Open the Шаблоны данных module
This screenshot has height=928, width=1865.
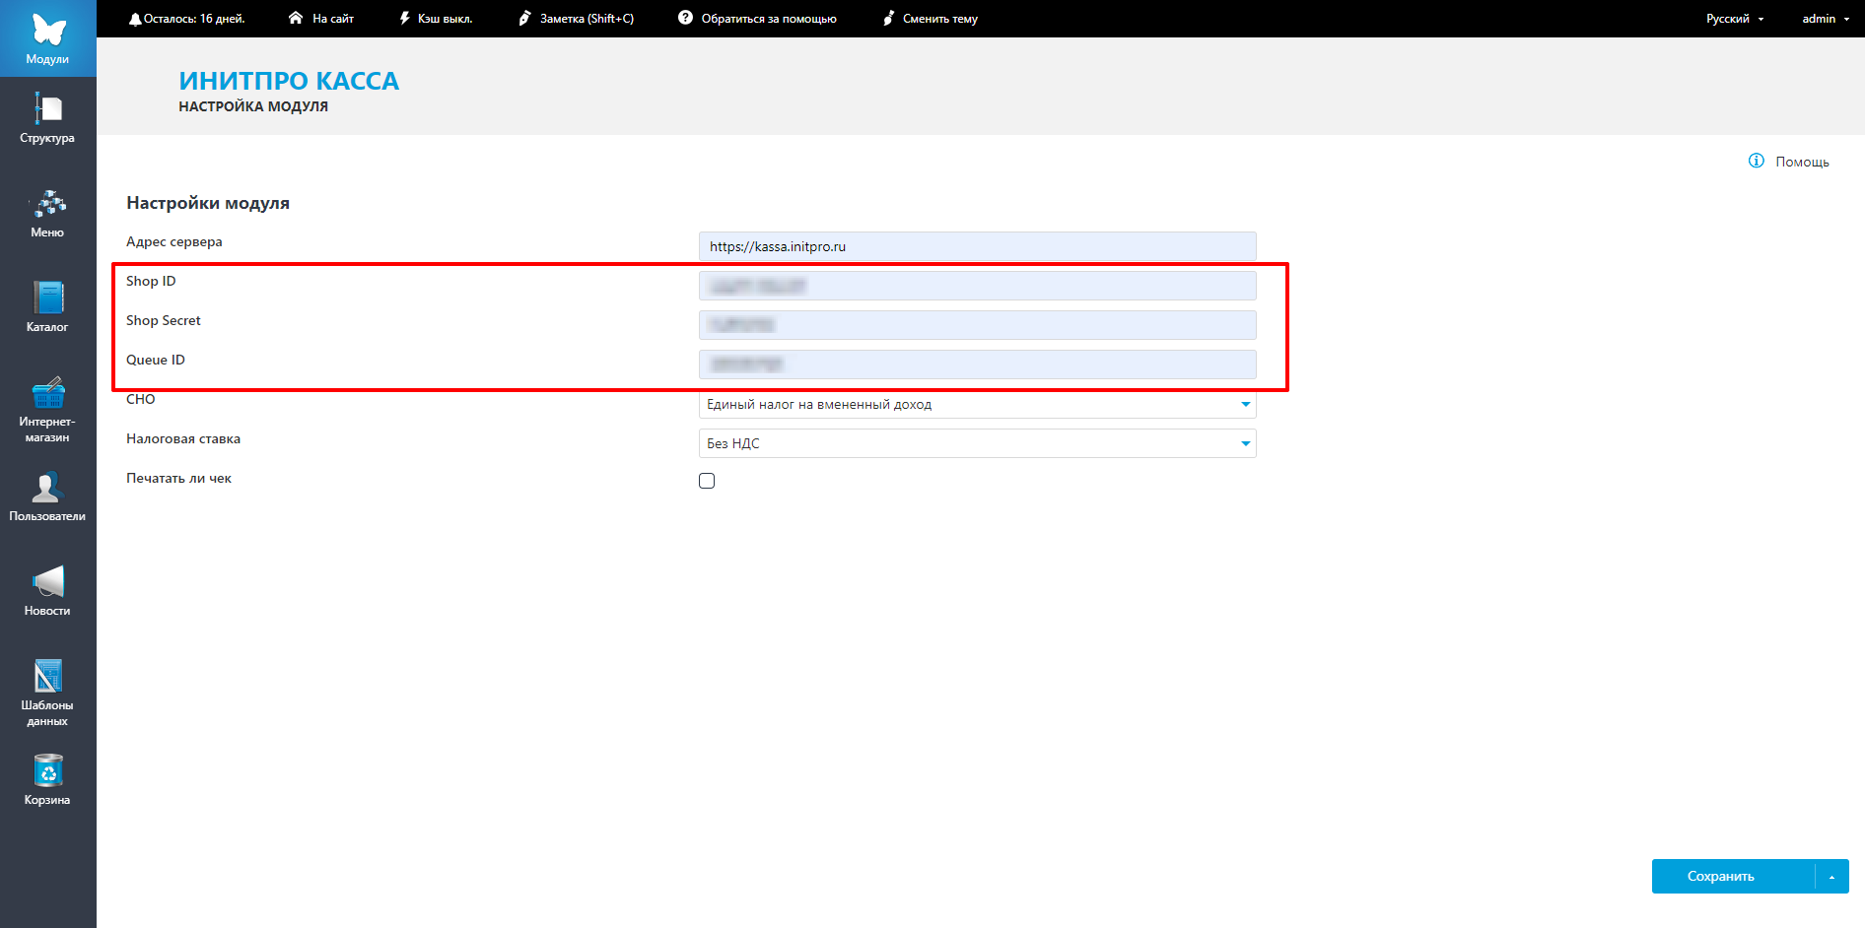(47, 694)
